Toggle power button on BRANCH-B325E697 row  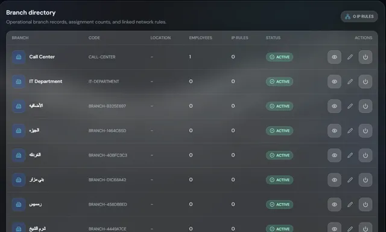tap(365, 106)
